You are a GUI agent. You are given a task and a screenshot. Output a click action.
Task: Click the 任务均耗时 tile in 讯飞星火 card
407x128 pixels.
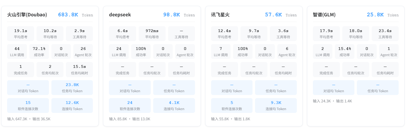[x=283, y=70]
